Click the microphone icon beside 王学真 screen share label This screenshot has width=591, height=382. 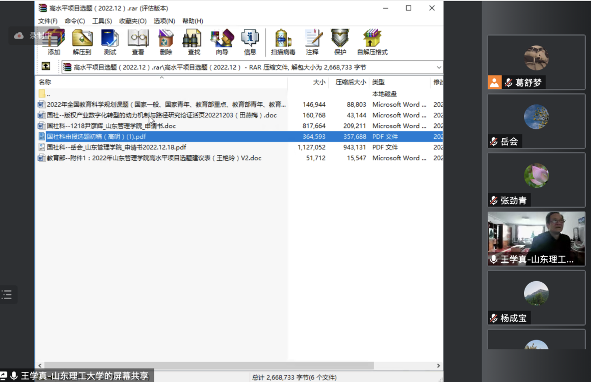14,376
